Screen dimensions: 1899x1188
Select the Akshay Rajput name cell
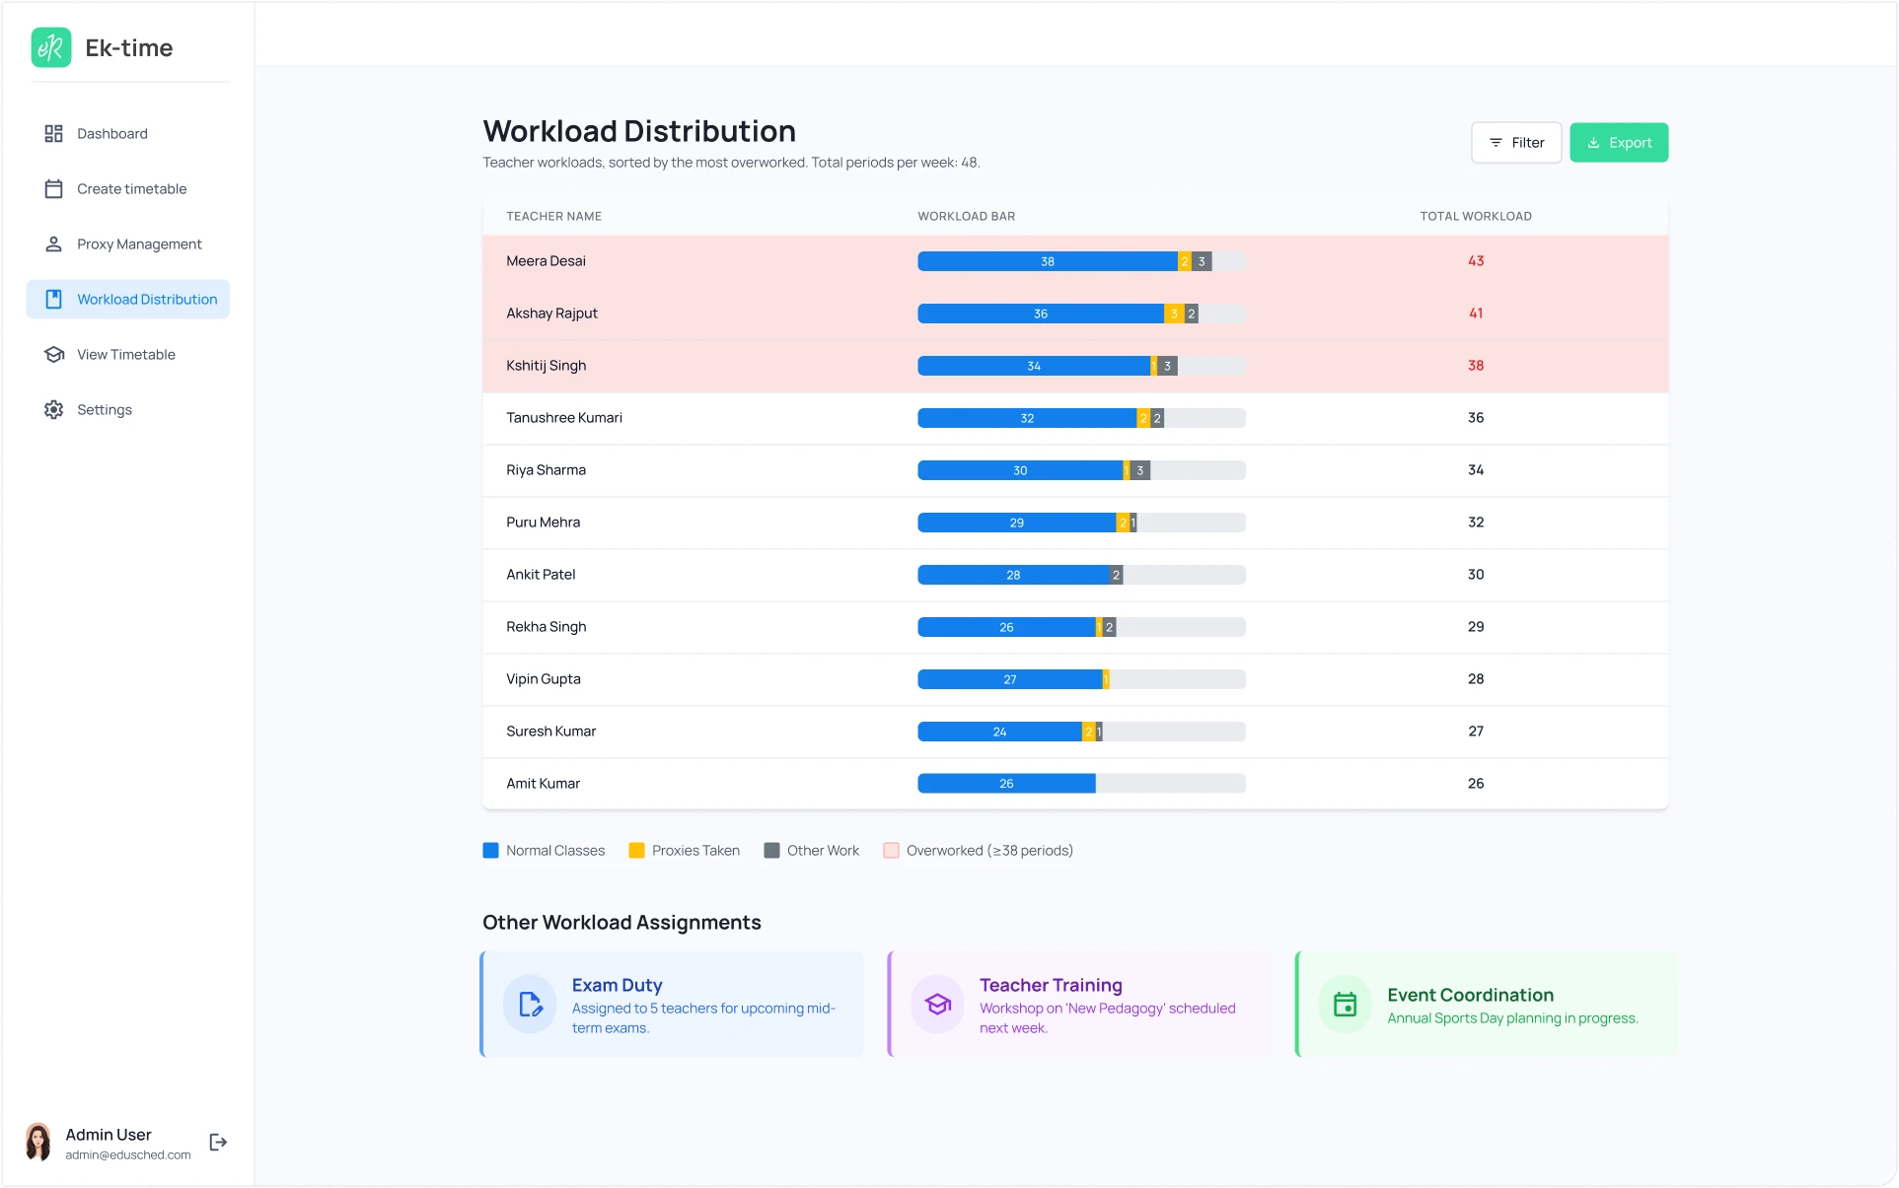click(551, 314)
